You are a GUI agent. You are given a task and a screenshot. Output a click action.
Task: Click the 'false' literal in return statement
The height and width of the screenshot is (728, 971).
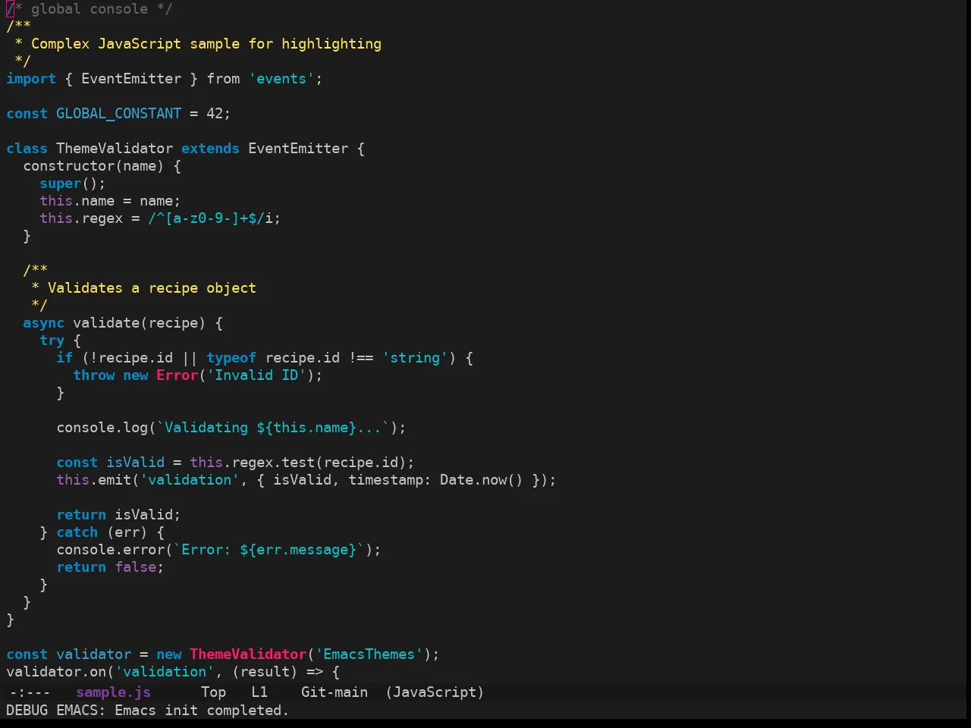point(135,567)
